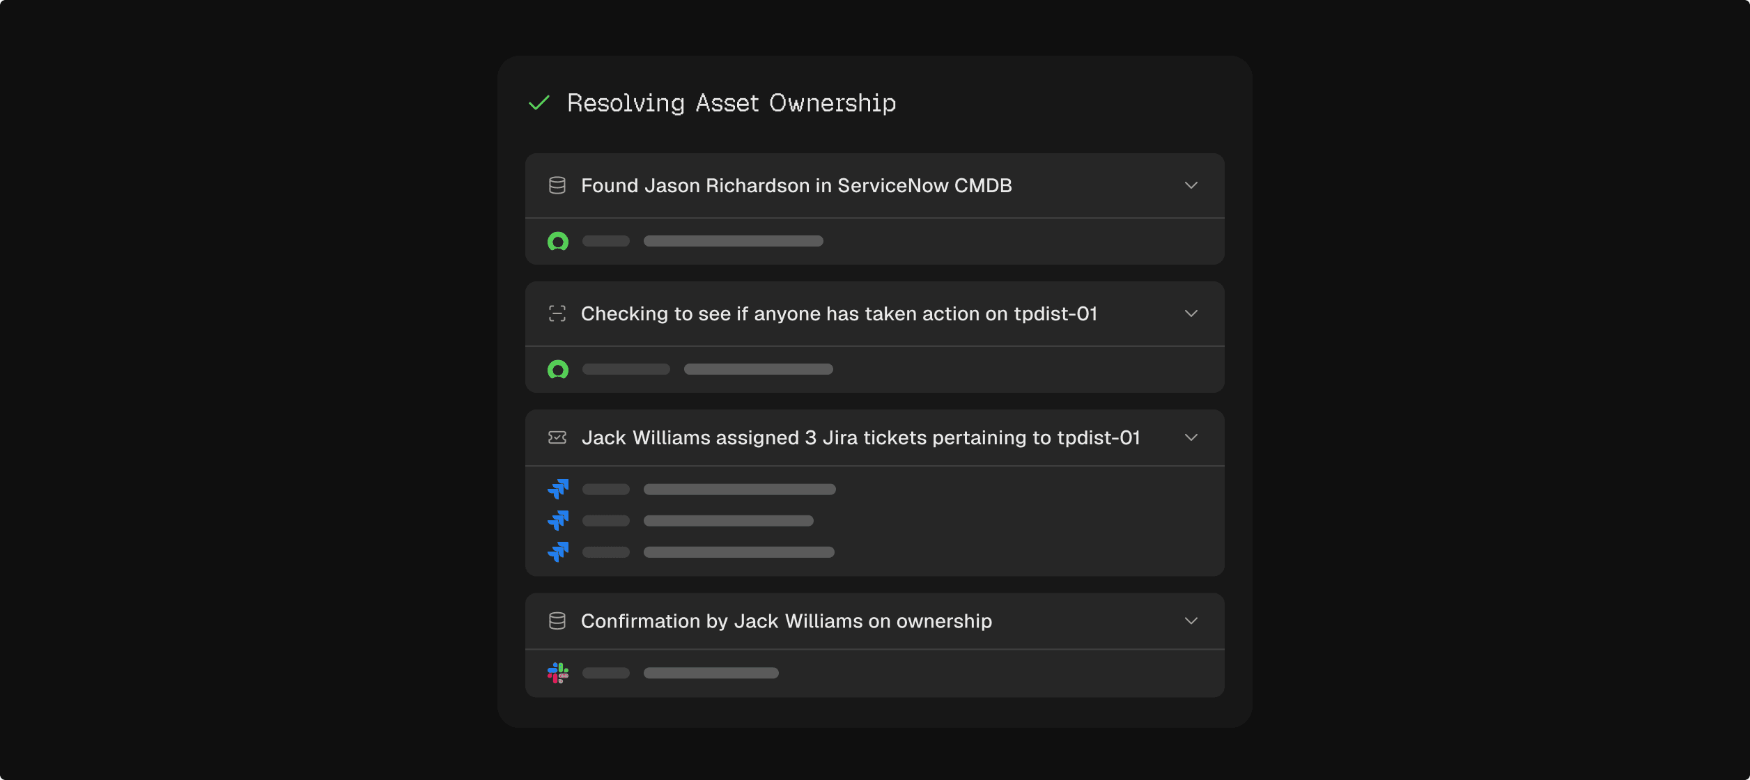Click the Resolving Asset Ownership title
The width and height of the screenshot is (1750, 780).
tap(731, 103)
